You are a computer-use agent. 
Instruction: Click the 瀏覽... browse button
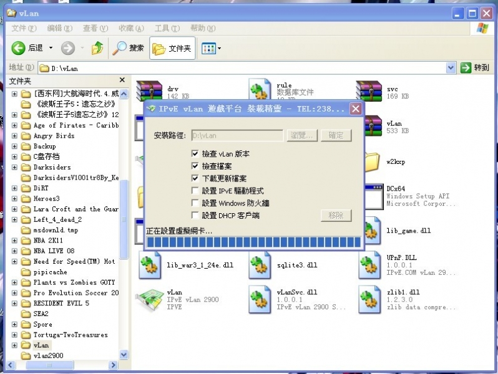coord(302,135)
